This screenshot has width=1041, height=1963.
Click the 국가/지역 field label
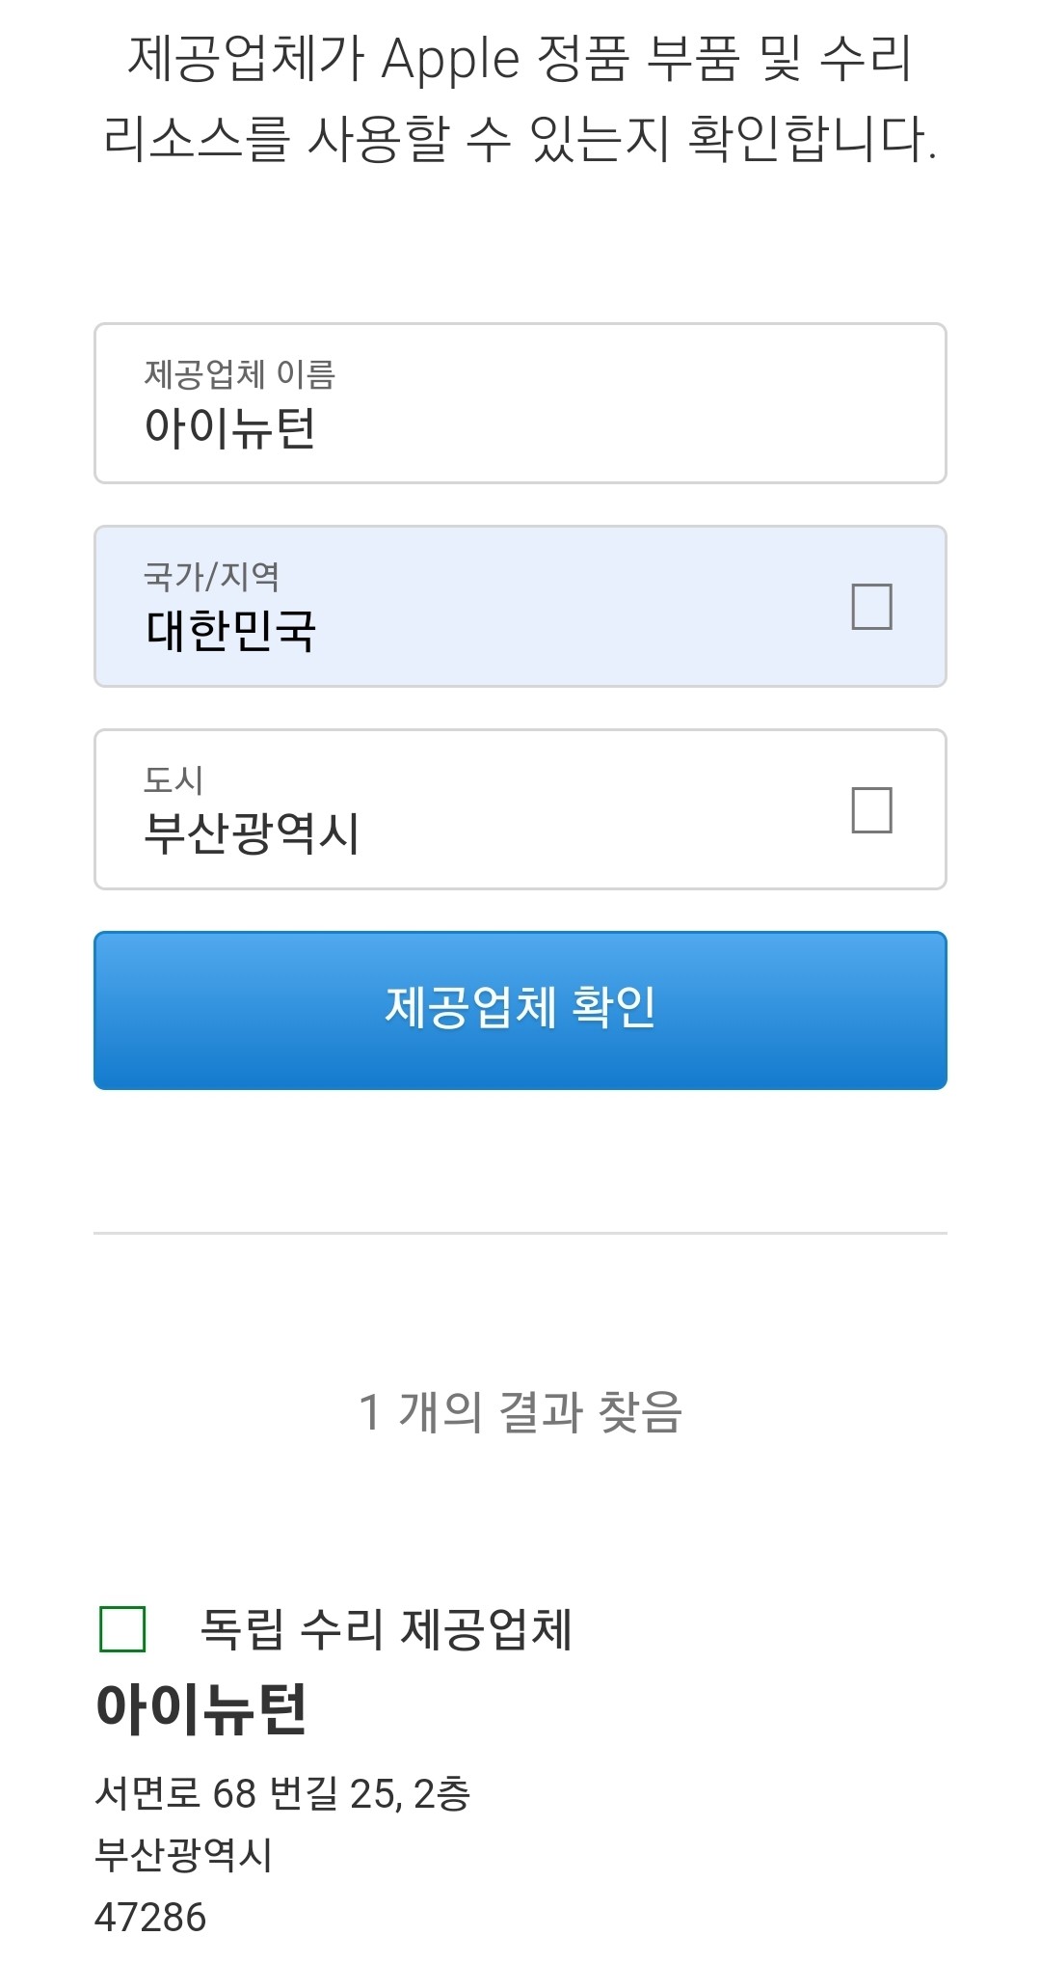(211, 577)
